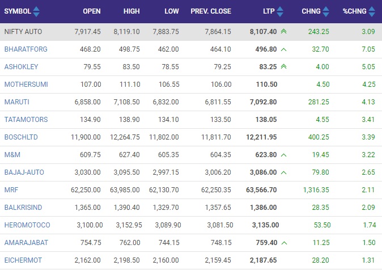Select BHARATFORG prev close 464.10
This screenshot has width=382, height=270.
pyautogui.click(x=220, y=49)
